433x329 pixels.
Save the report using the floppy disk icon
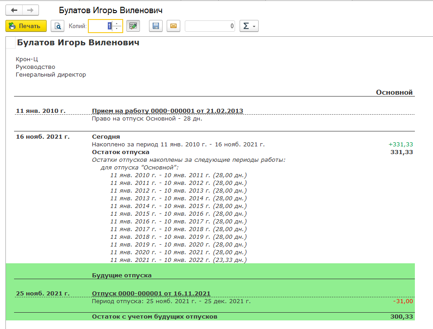point(156,26)
